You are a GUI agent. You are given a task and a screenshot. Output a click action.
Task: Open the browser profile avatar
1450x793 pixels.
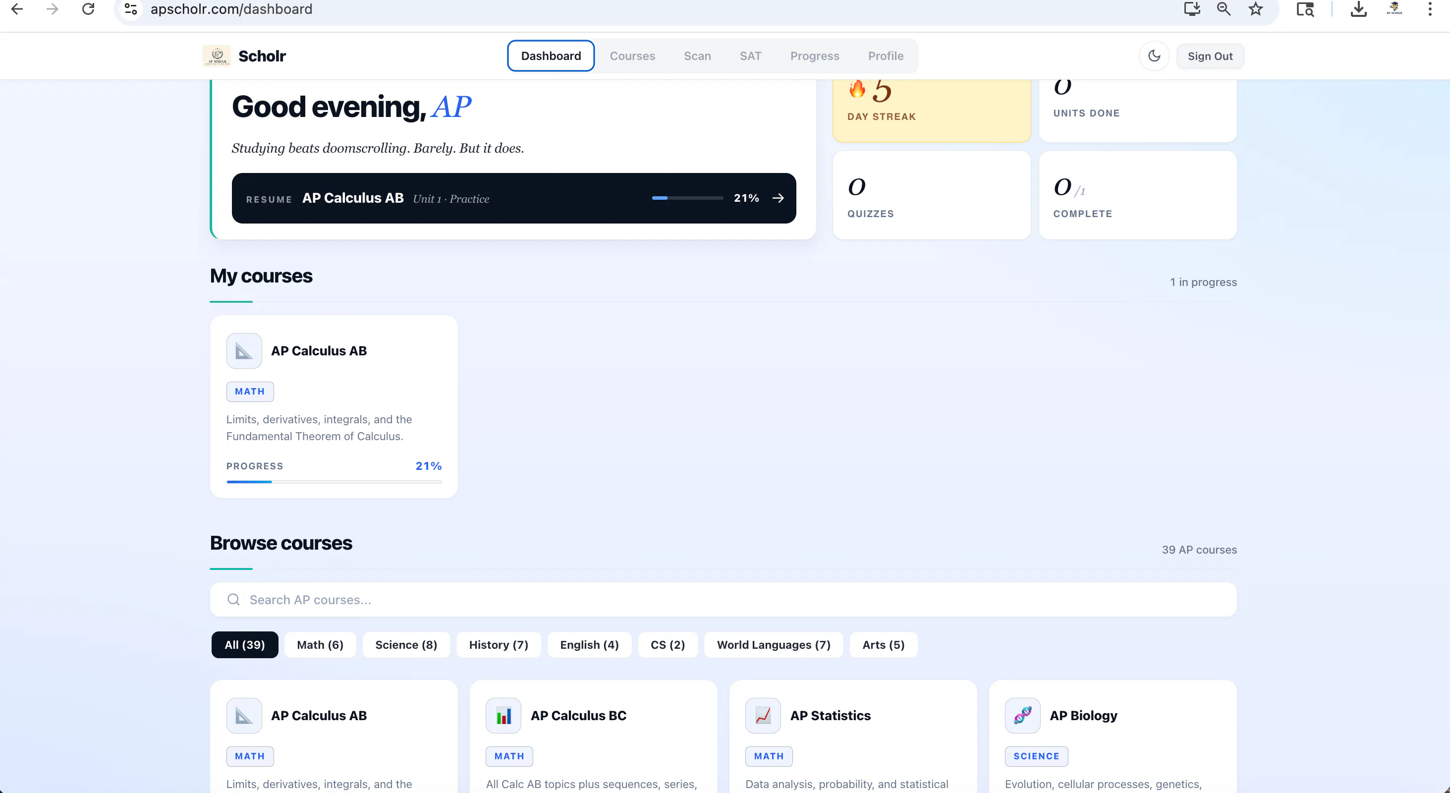click(x=1394, y=8)
